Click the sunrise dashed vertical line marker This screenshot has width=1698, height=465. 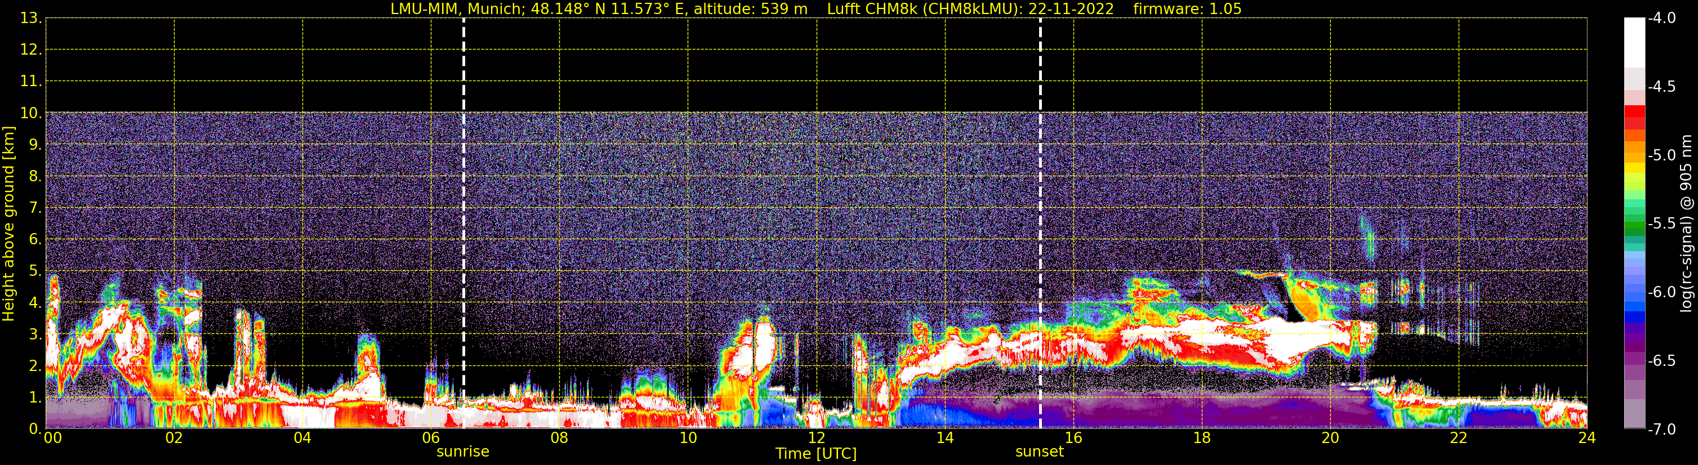[464, 223]
